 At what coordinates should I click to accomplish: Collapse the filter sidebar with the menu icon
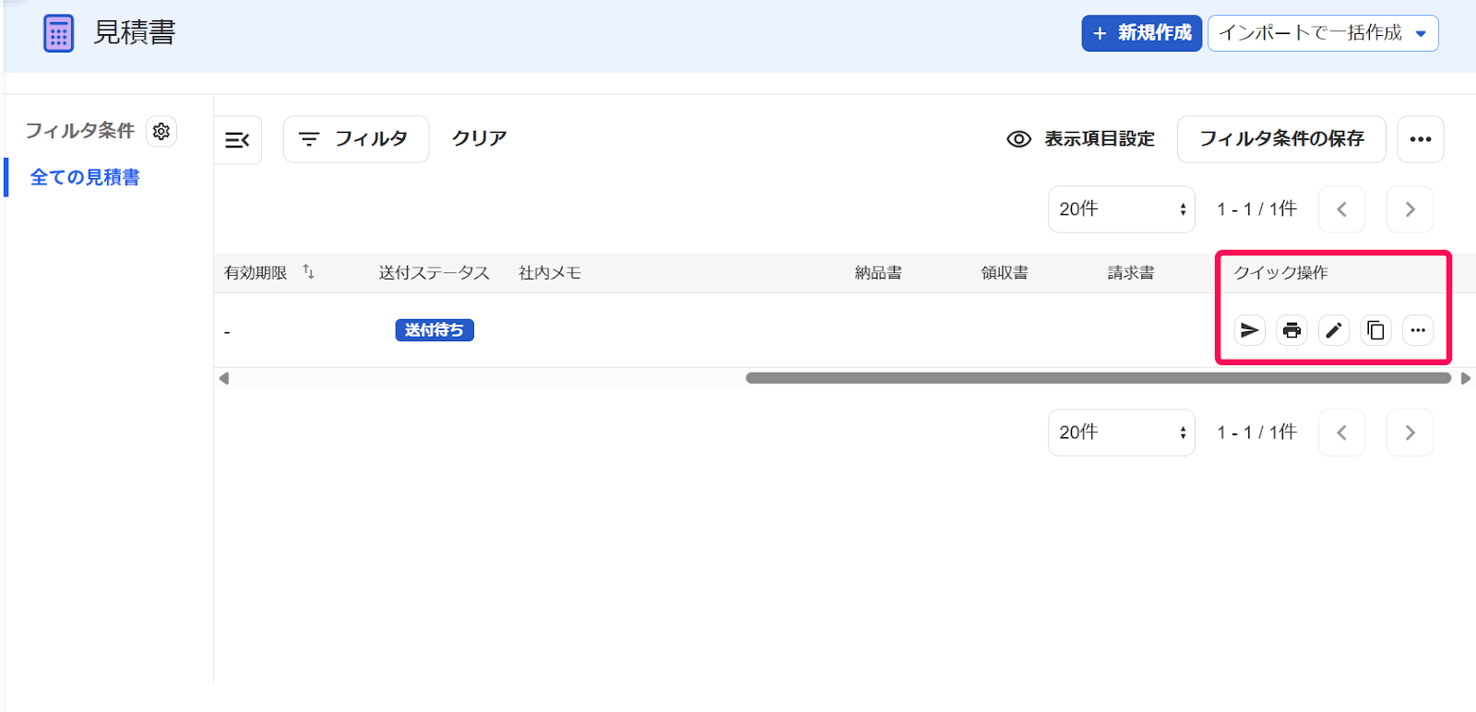[238, 139]
